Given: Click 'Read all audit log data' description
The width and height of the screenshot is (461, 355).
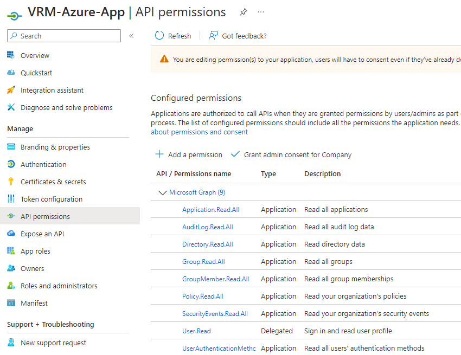Looking at the screenshot, I should [x=338, y=227].
